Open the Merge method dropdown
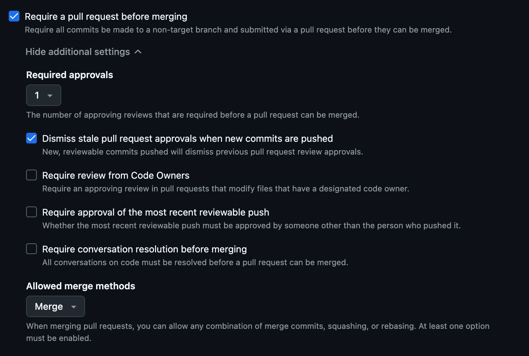The image size is (529, 356). (55, 306)
